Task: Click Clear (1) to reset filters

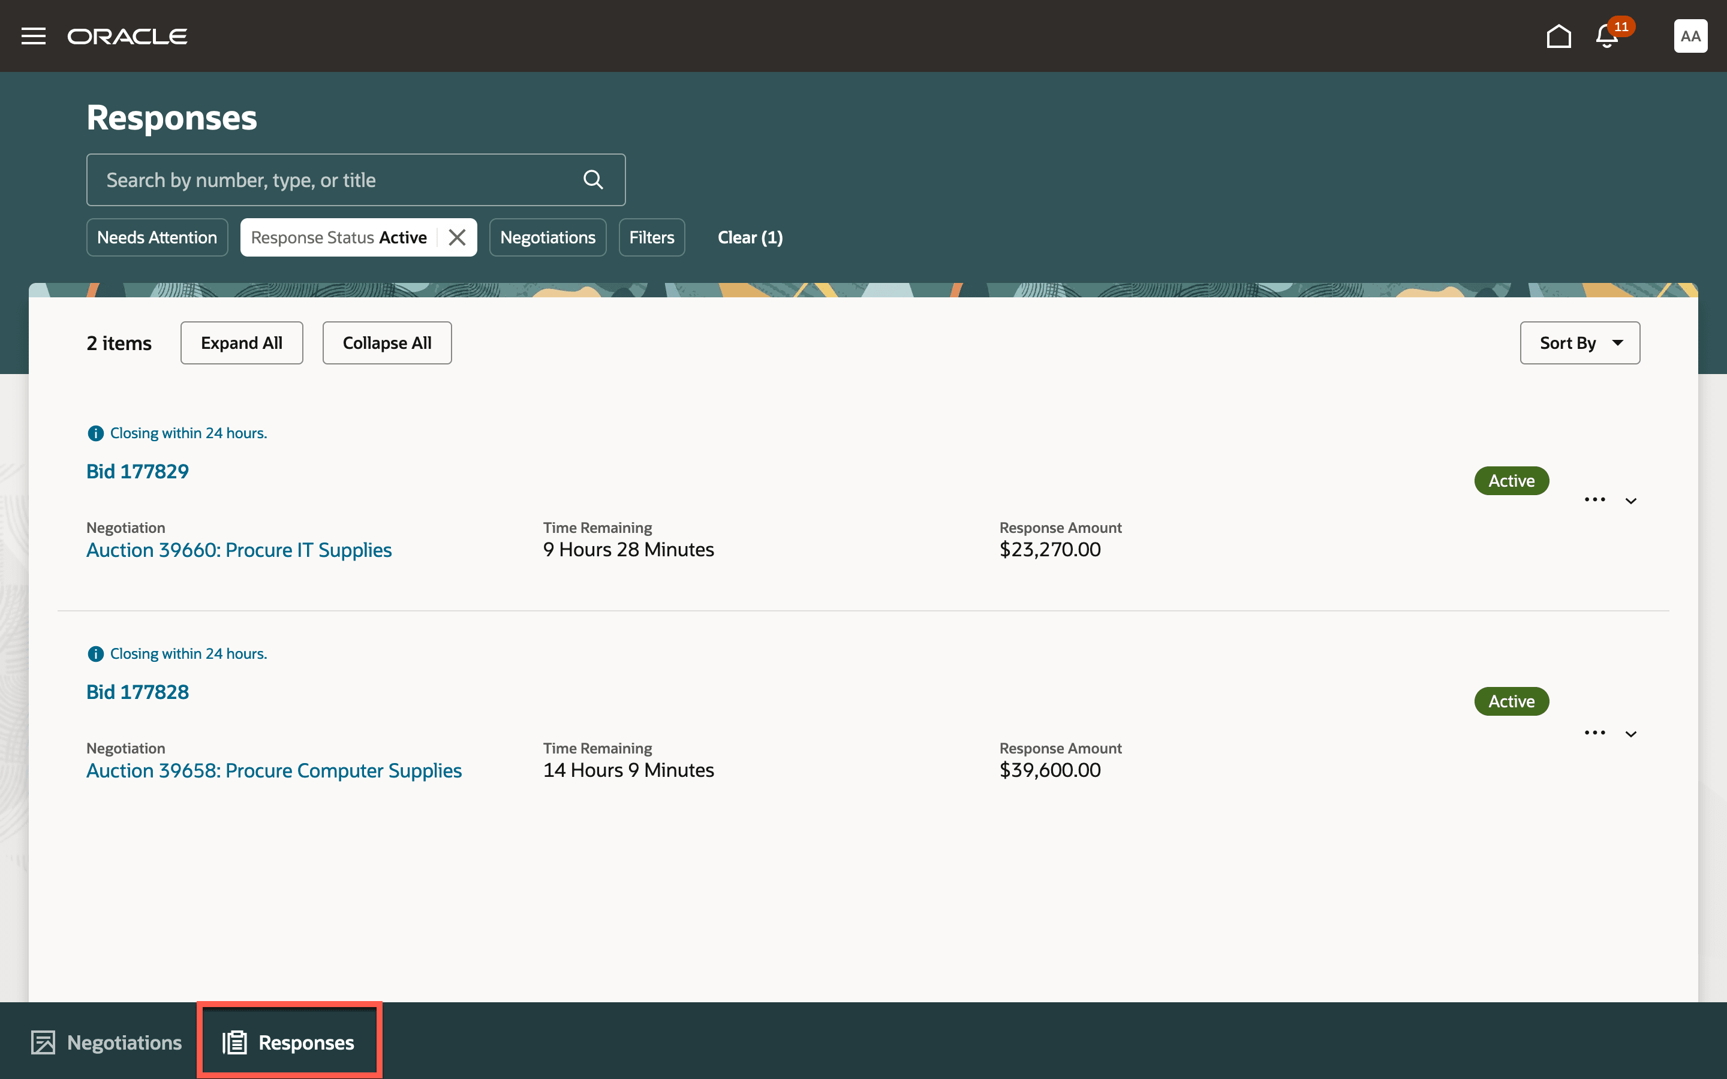Action: click(x=750, y=237)
